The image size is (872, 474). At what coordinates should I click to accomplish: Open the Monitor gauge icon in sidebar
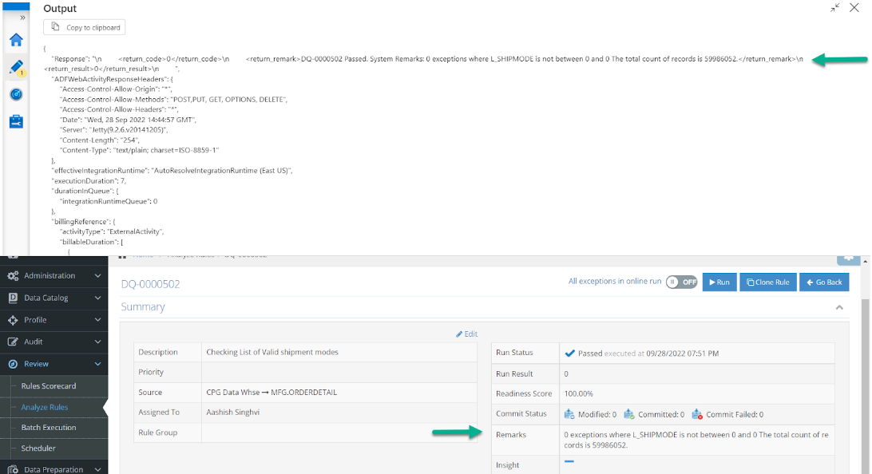click(x=16, y=94)
